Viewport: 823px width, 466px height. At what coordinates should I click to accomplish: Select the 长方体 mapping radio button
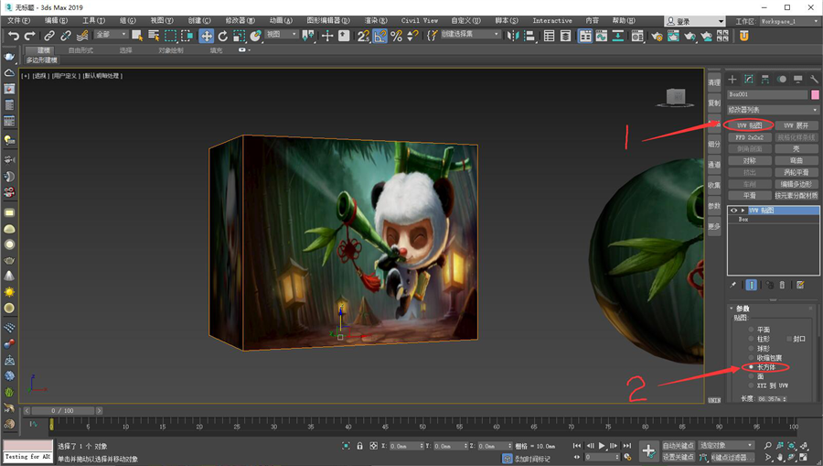click(x=751, y=367)
